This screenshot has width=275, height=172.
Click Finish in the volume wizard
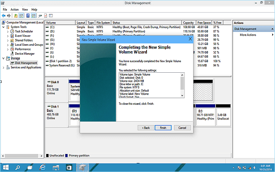[x=163, y=128]
